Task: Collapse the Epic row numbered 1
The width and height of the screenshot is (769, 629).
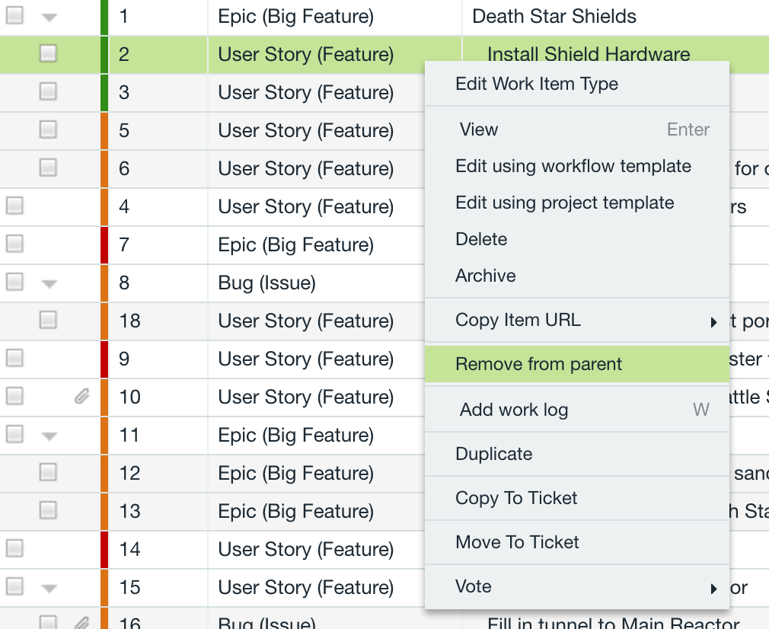Action: coord(49,17)
